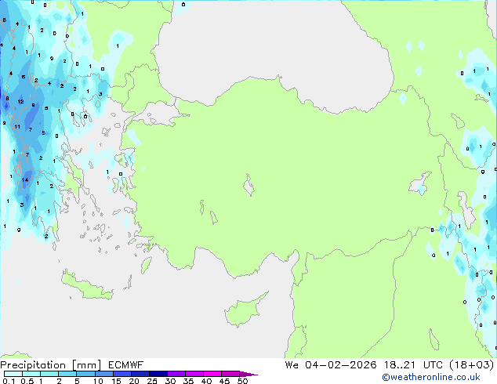
Task: Click the purple arrow tip above 50 mm
Action: pos(248,374)
